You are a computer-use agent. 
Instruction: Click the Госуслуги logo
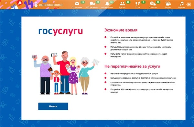click(x=60, y=32)
